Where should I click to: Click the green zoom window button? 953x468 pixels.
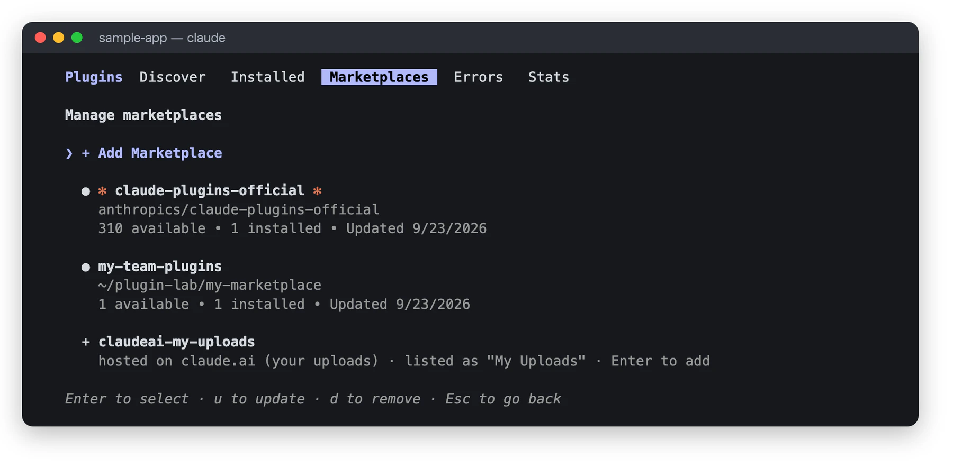[77, 38]
